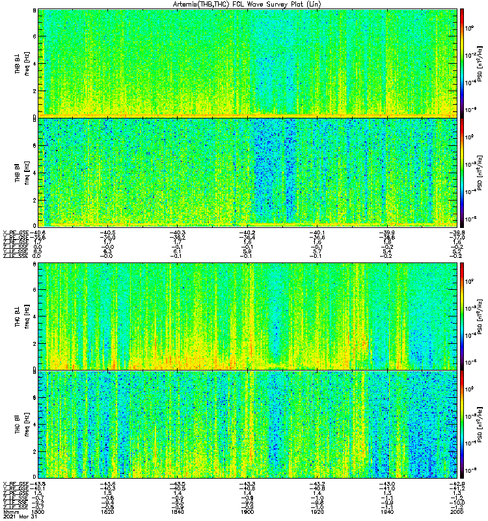The image size is (488, 521).
Task: Click the THB X_RE_GSE value '-40.1'
Action: (317, 232)
